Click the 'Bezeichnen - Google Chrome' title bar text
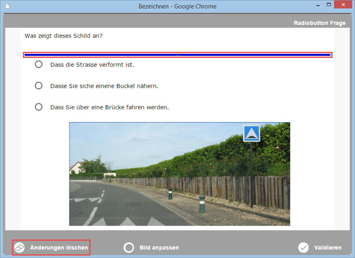Screen dimensions: 355x258 [x=177, y=6]
